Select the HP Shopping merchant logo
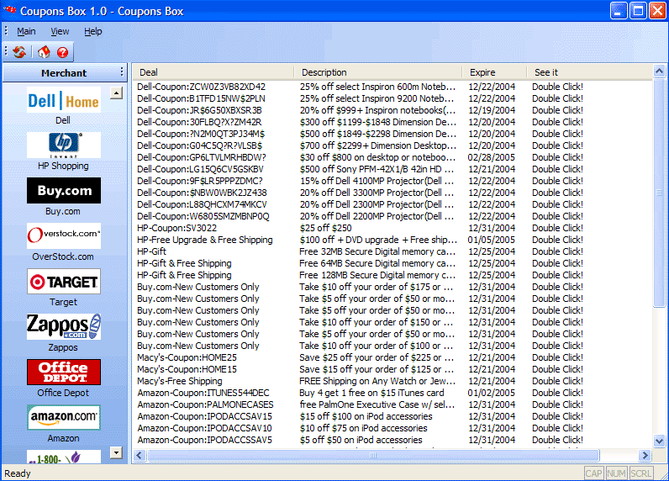The height and width of the screenshot is (481, 669). point(63,145)
